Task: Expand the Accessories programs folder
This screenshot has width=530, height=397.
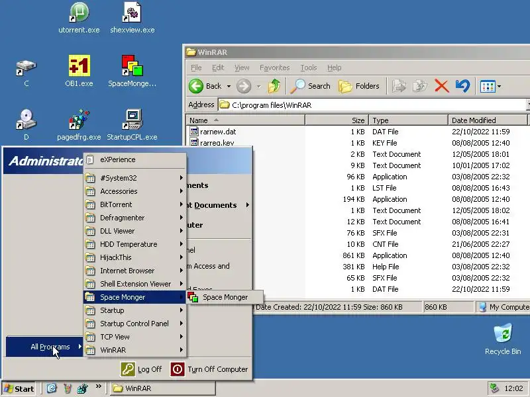Action: pos(135,191)
